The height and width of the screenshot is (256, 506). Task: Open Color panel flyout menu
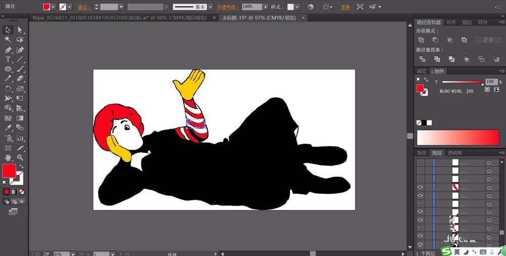(502, 71)
